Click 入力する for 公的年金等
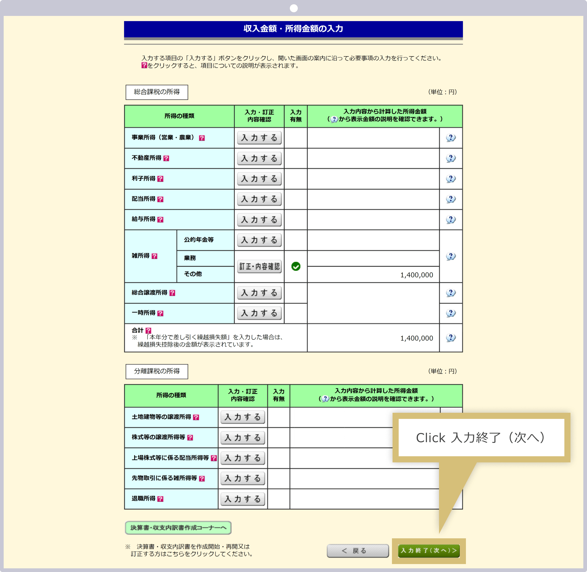587x572 pixels. 259,240
